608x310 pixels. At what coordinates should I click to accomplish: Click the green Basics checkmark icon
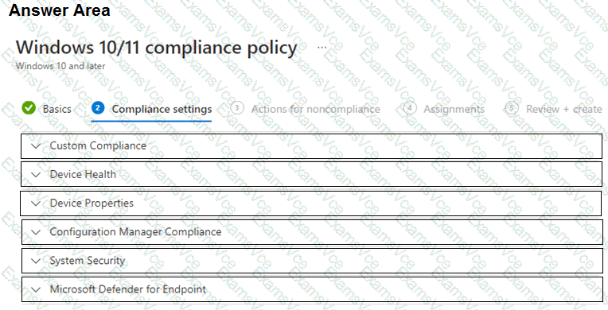point(29,108)
